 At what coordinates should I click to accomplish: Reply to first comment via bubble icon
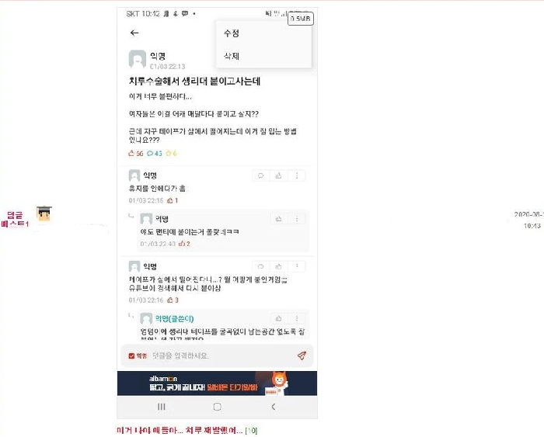pyautogui.click(x=261, y=175)
